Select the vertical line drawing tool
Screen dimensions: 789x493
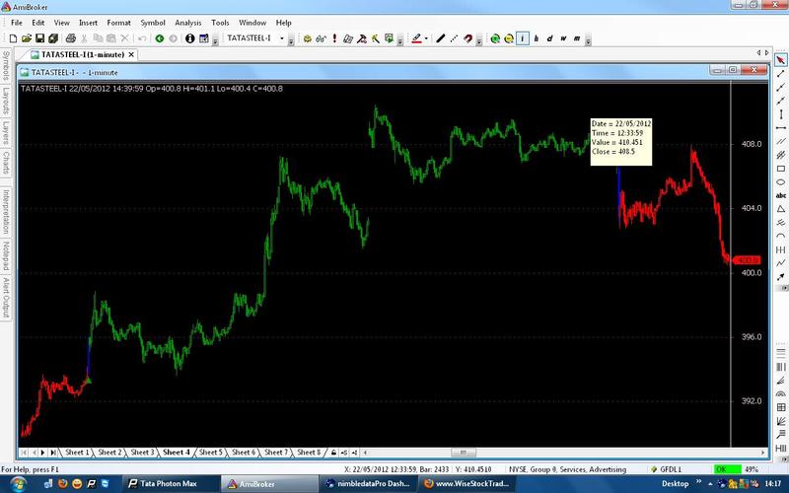[780, 114]
